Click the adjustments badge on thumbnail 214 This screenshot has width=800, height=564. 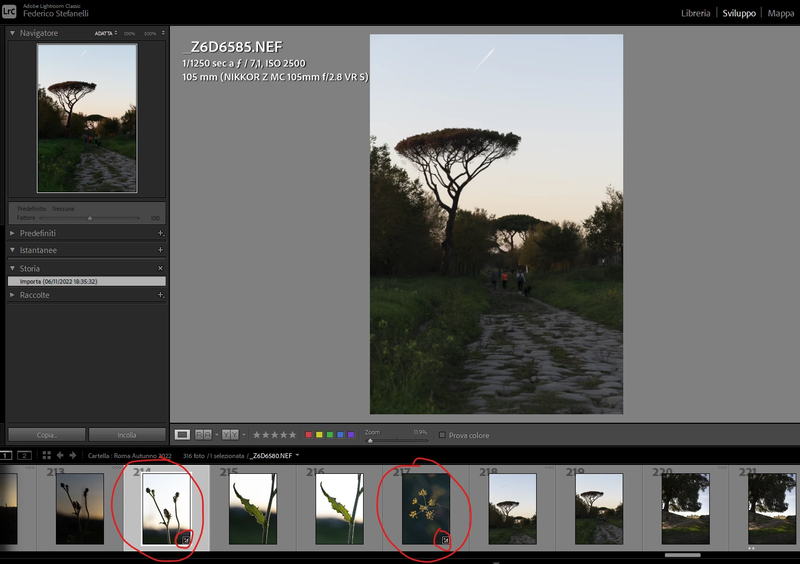point(186,540)
